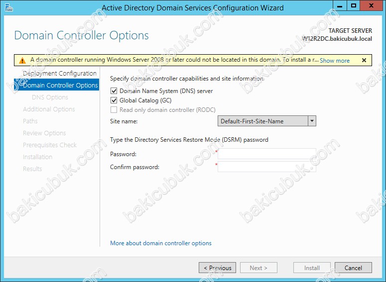Click the Next button
The height and width of the screenshot is (282, 386).
[x=258, y=268]
